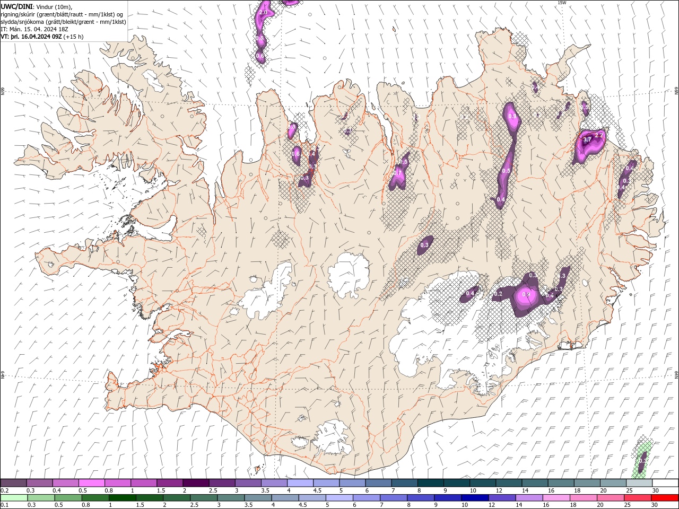Choose the darkest green 1 swatch in lower legend
The height and width of the screenshot is (509, 679).
click(x=123, y=498)
